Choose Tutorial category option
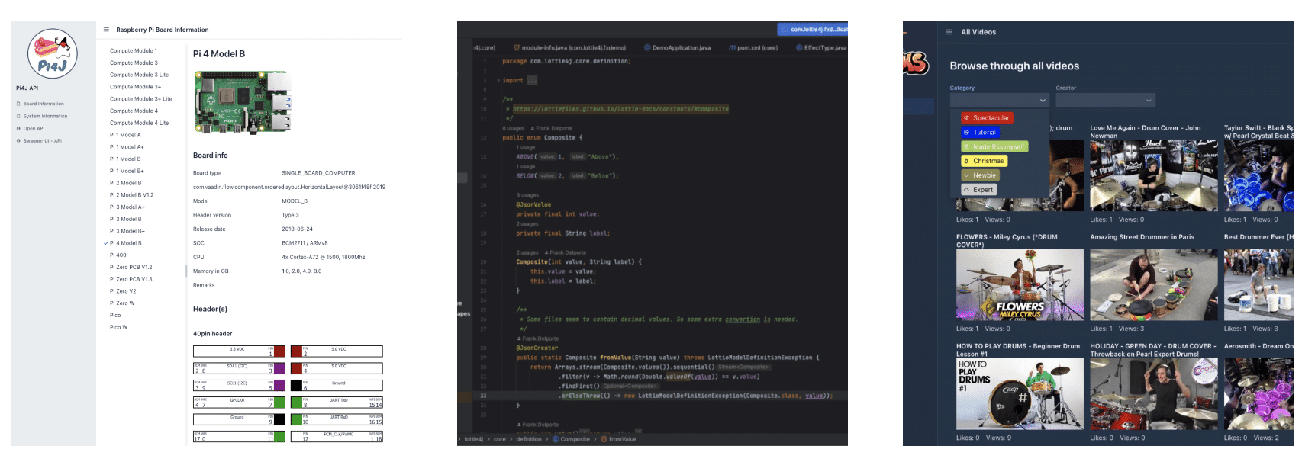 pyautogui.click(x=980, y=132)
